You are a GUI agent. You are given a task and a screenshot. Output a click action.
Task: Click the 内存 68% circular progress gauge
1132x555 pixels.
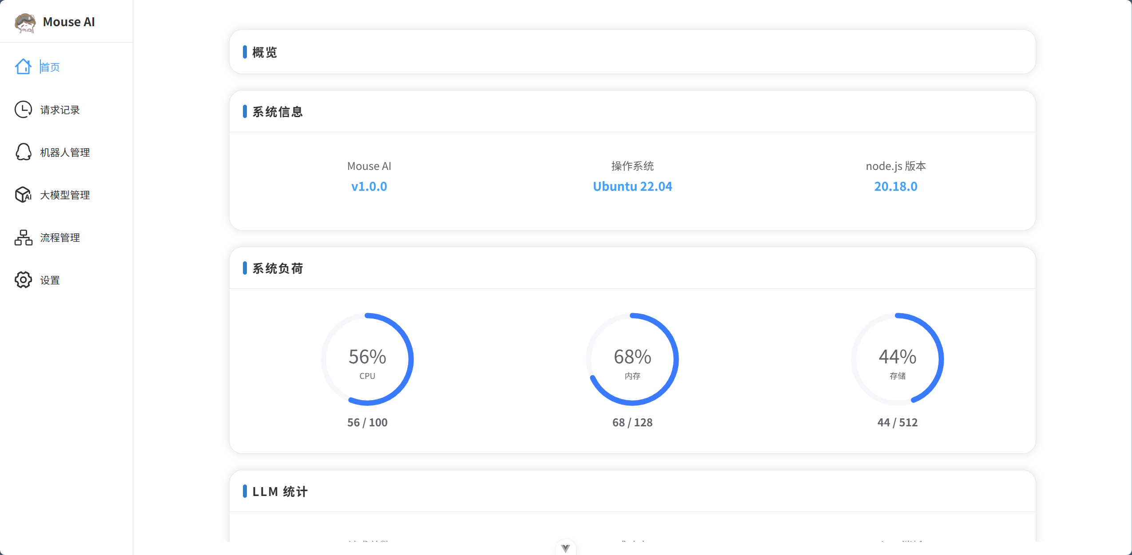pos(632,359)
